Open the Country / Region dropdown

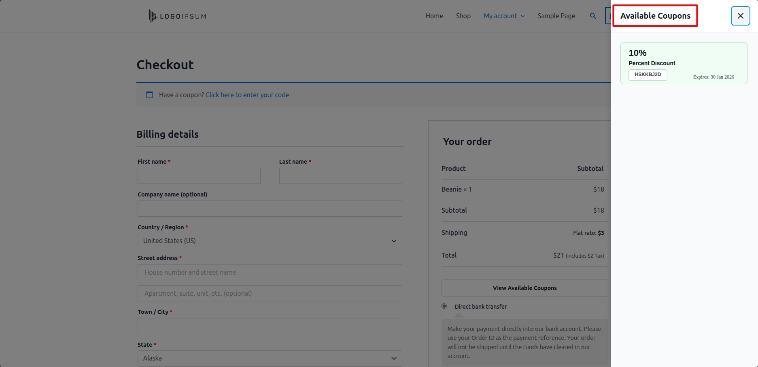(270, 241)
